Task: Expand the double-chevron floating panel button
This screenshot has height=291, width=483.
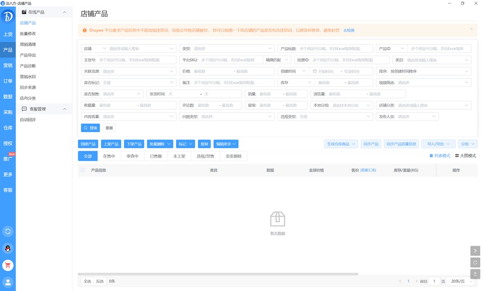Action: 475,251
